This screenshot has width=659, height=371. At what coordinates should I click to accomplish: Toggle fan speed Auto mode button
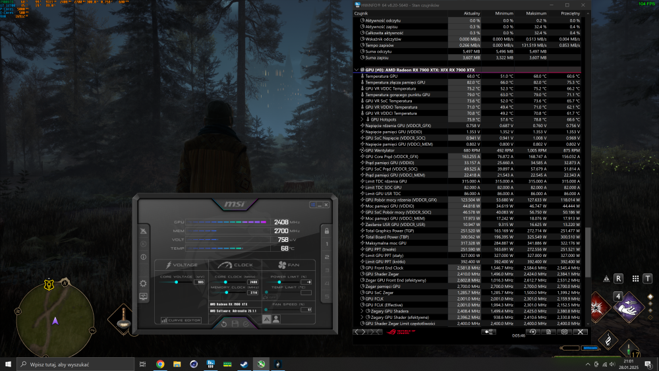[266, 319]
